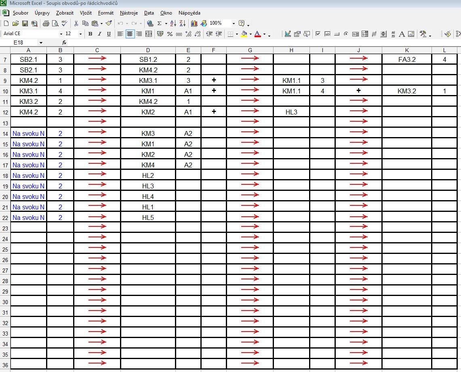Insert an Image control
The image size is (461, 372).
411,34
